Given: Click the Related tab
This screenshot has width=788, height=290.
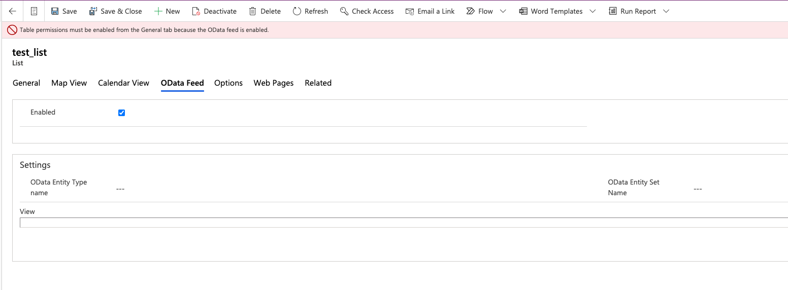Looking at the screenshot, I should point(318,83).
